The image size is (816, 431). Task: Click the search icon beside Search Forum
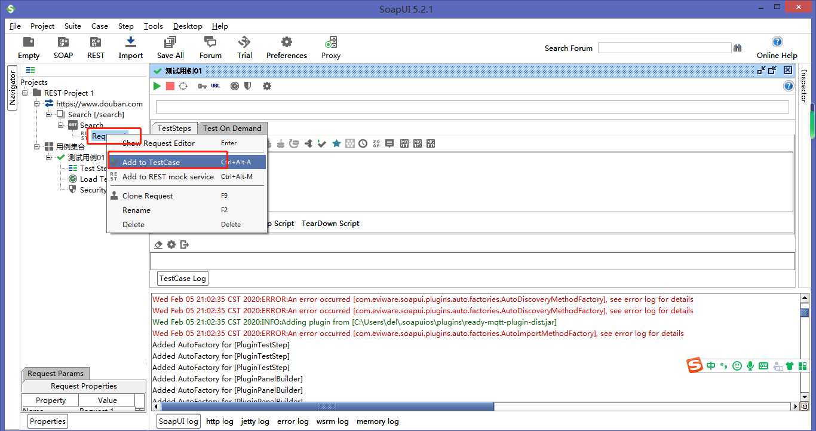(x=738, y=48)
